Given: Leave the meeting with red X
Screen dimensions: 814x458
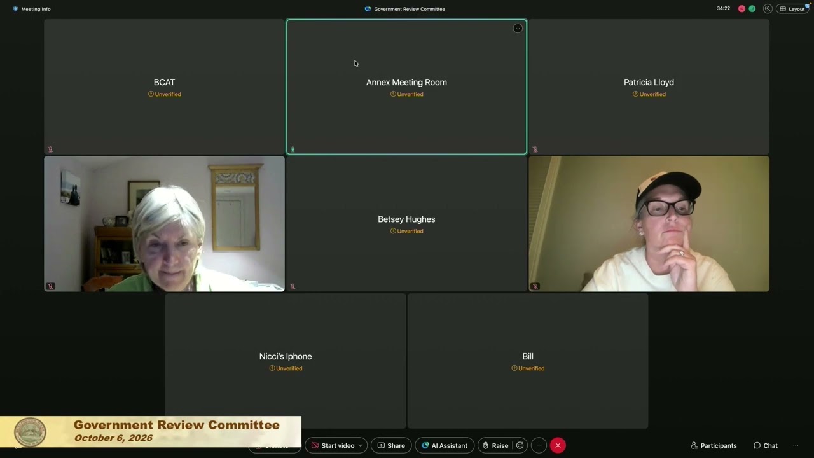Looking at the screenshot, I should (558, 445).
